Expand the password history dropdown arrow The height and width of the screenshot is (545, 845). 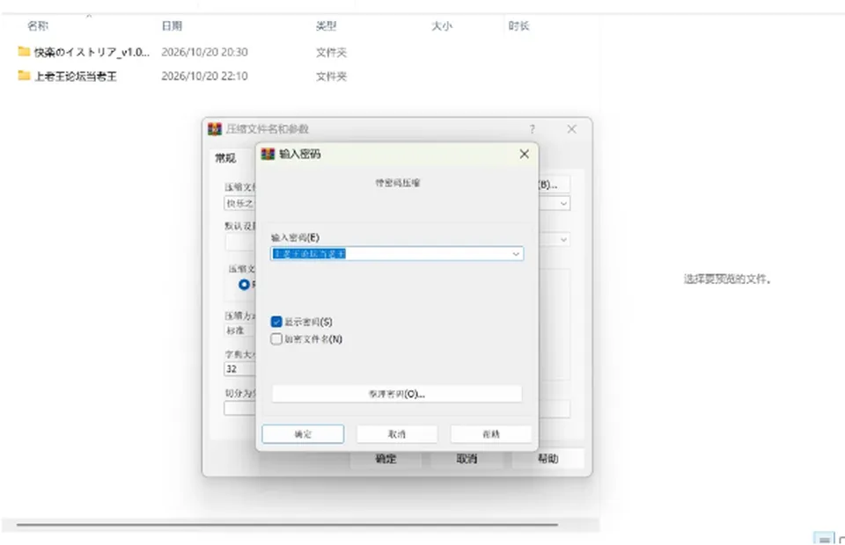[516, 254]
